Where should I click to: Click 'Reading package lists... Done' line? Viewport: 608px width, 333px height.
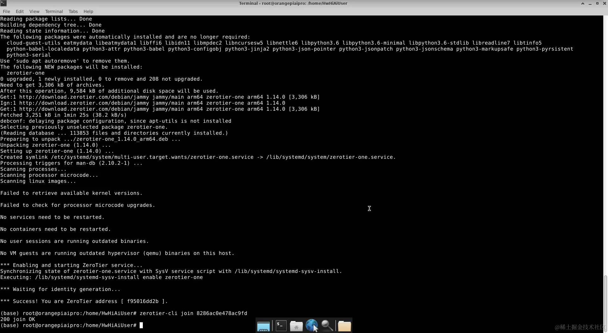click(x=46, y=19)
